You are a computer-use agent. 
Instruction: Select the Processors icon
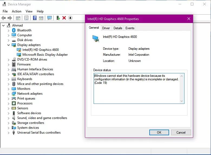(14, 103)
